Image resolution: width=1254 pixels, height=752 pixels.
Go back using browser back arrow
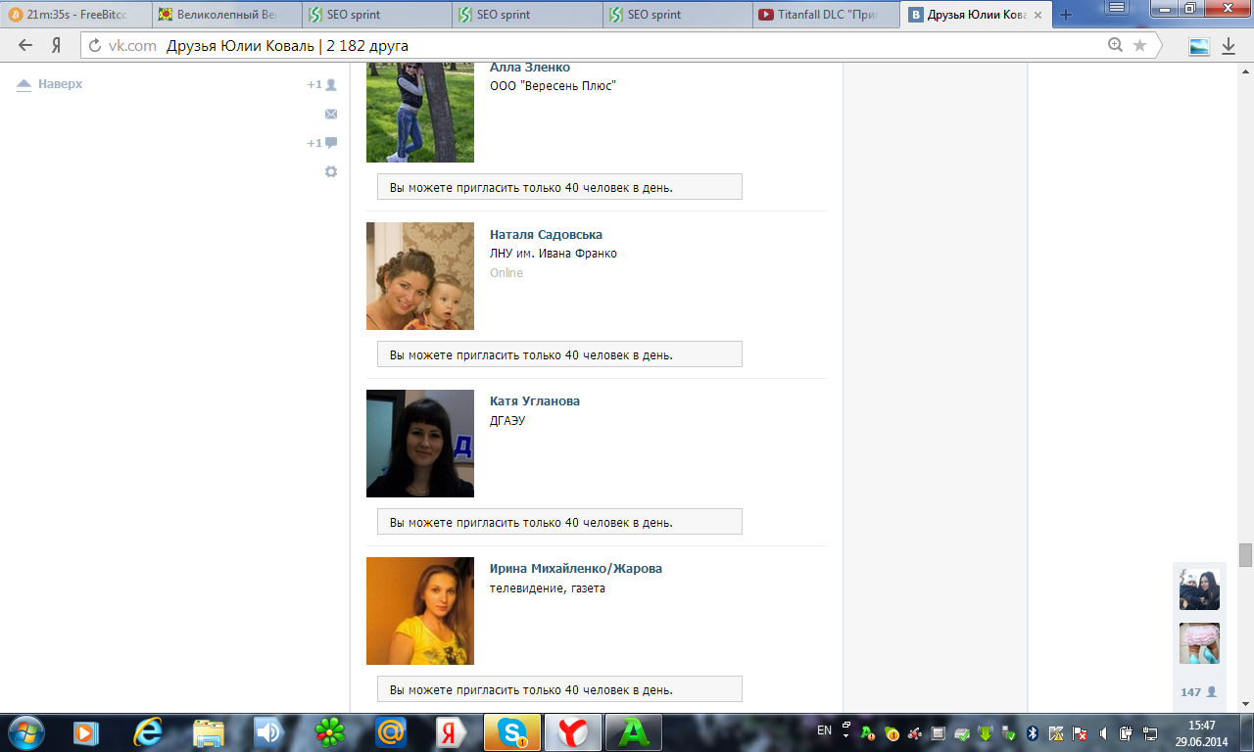25,45
